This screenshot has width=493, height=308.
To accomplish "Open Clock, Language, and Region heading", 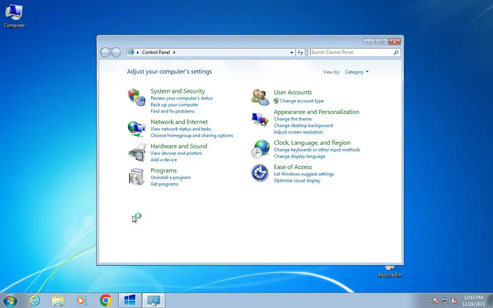I will pyautogui.click(x=312, y=143).
